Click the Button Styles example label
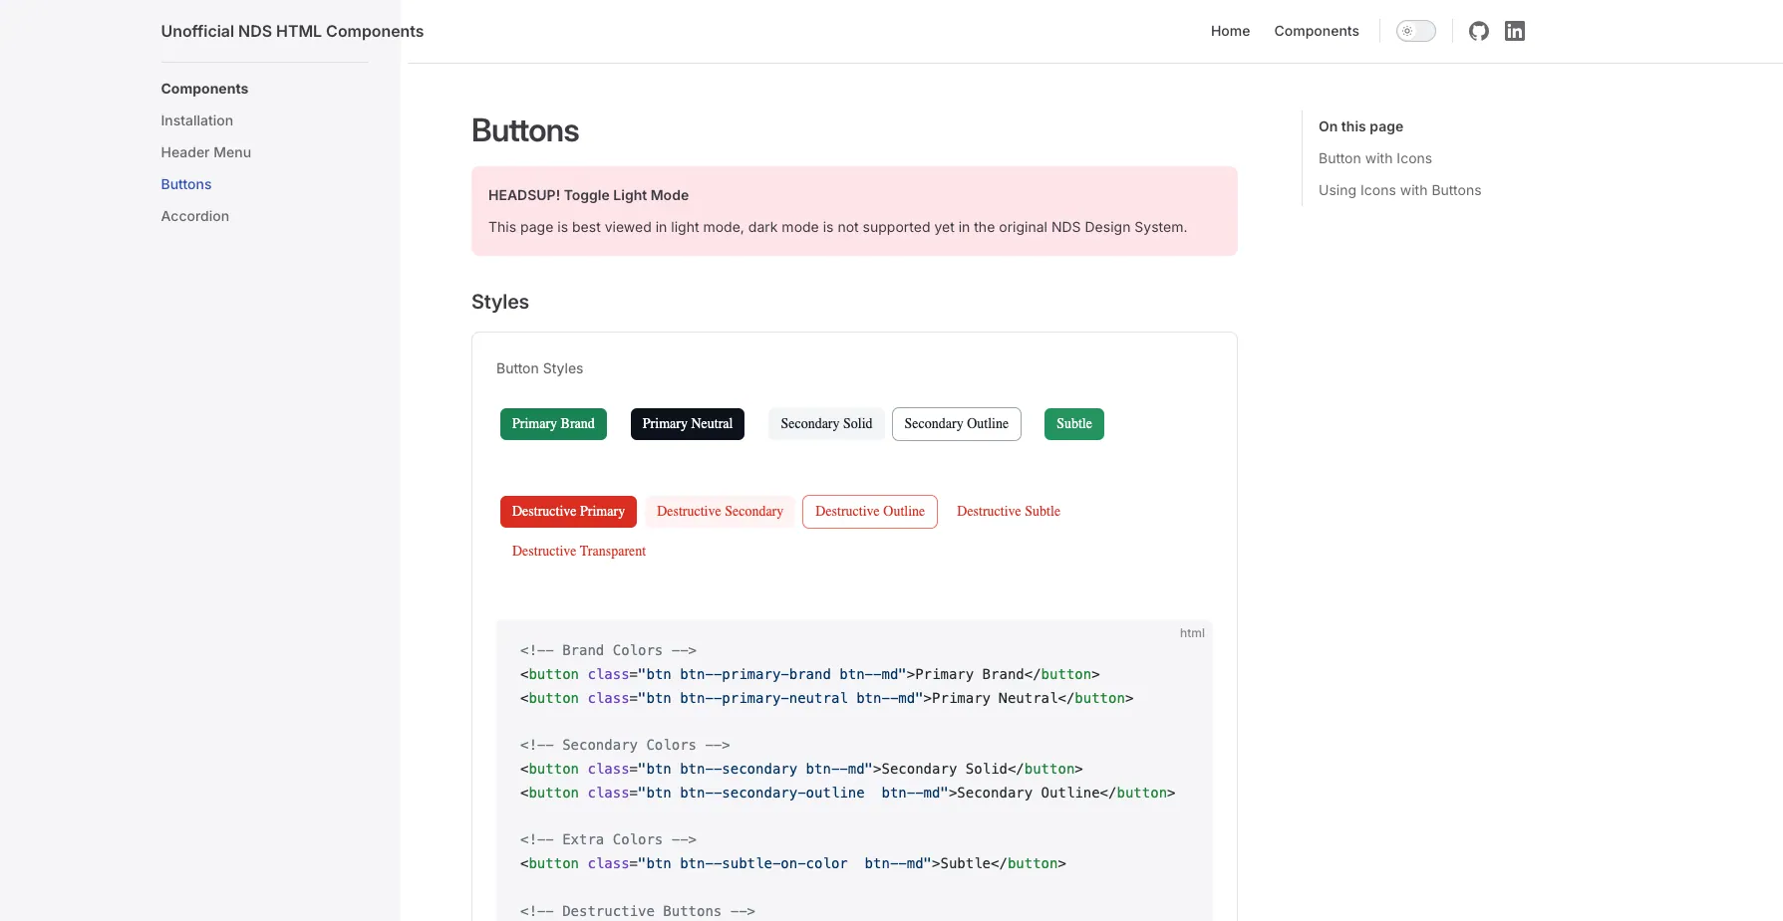The image size is (1783, 921). click(539, 368)
